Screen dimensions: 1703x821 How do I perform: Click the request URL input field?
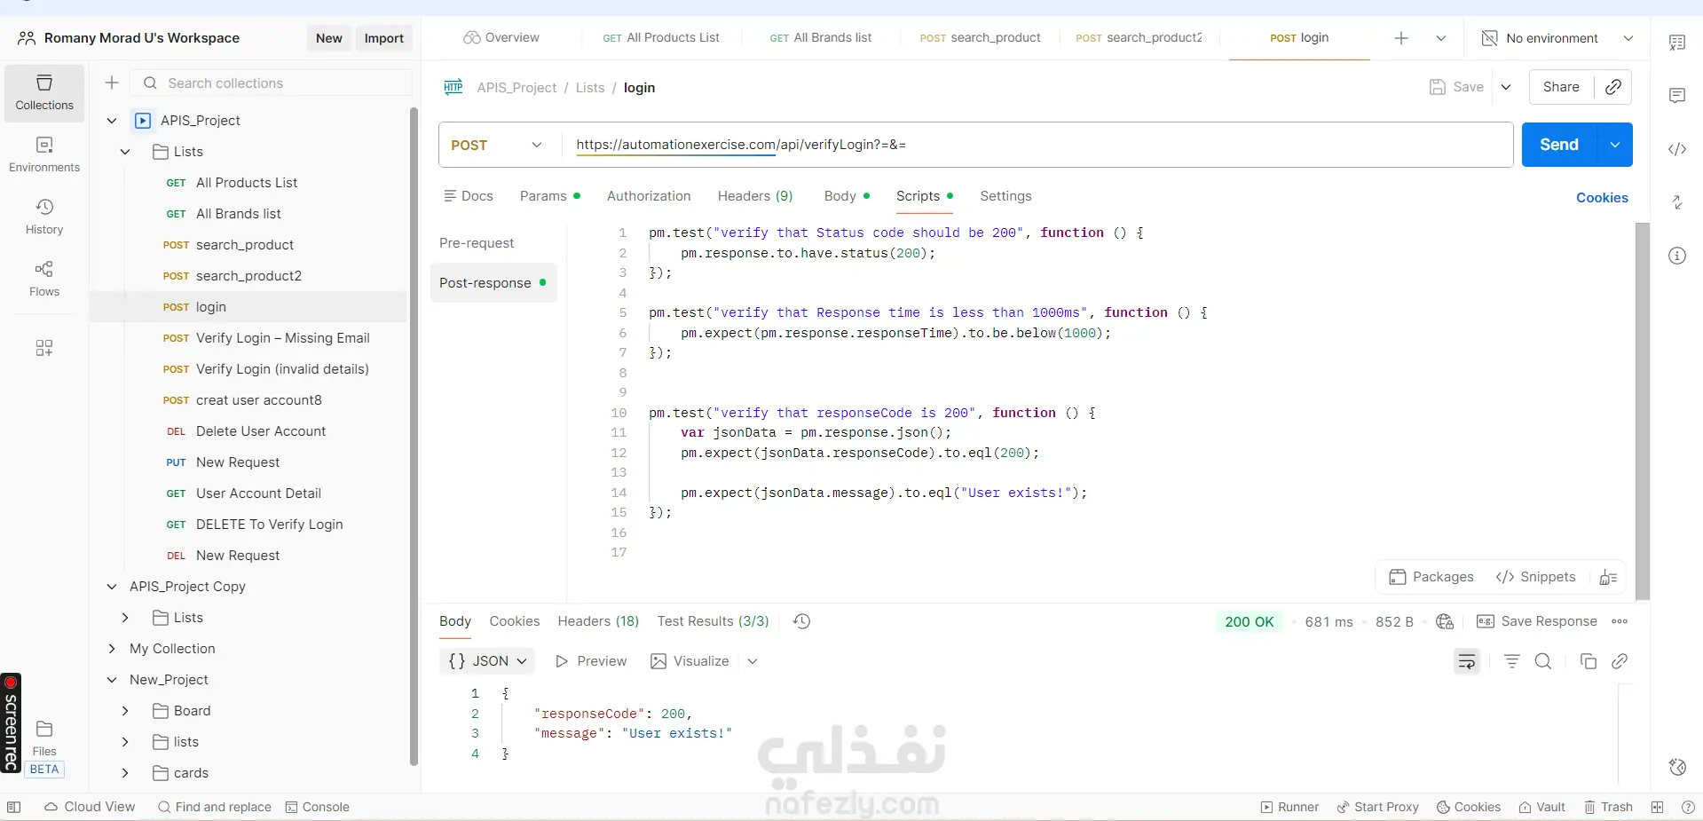tap(1037, 145)
